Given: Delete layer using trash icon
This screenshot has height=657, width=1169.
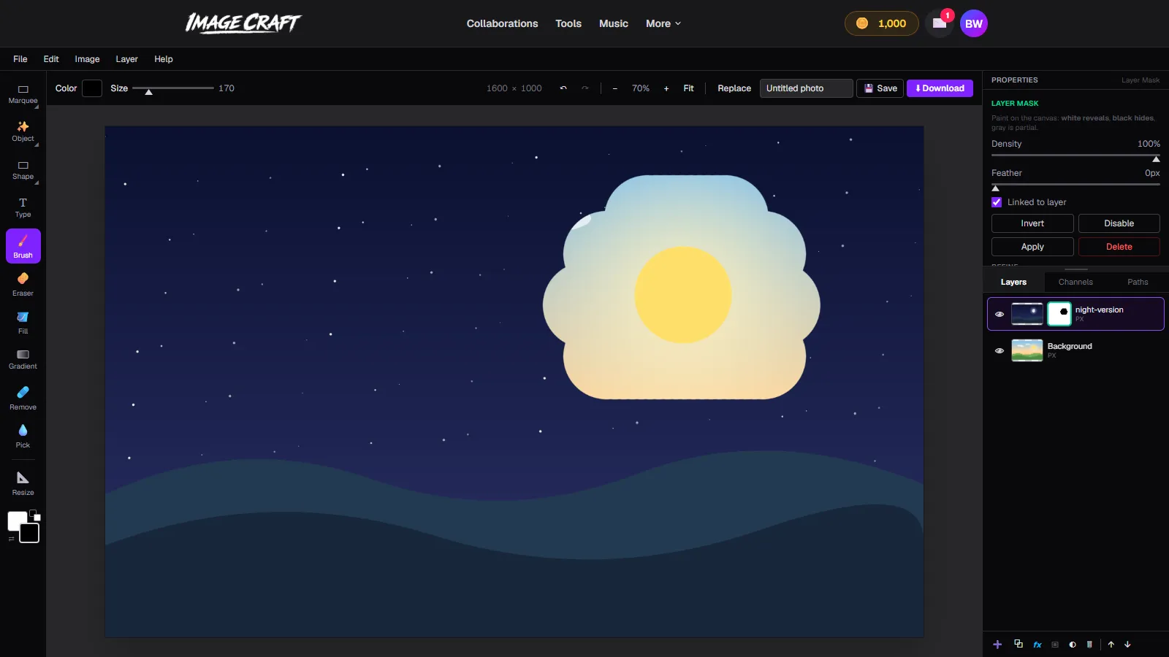Looking at the screenshot, I should pyautogui.click(x=1089, y=645).
